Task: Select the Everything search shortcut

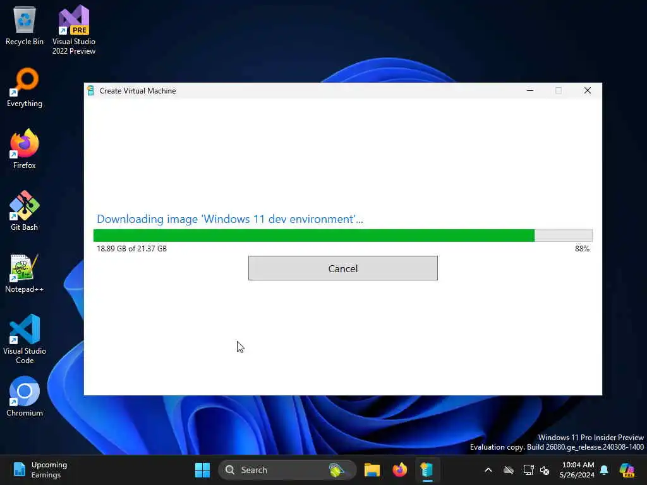Action: tap(25, 88)
